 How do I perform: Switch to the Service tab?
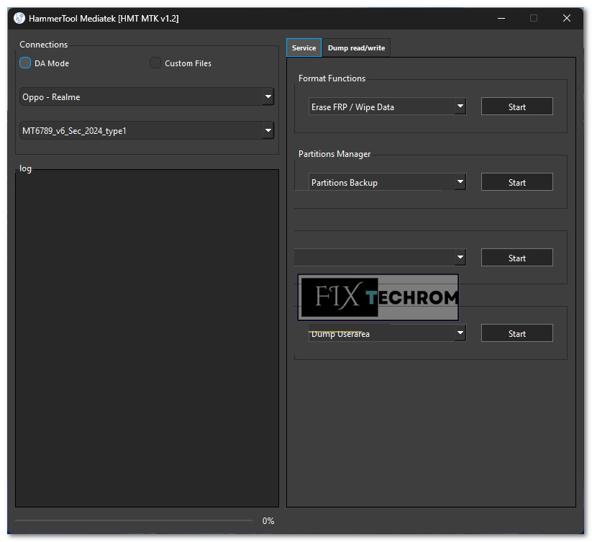[304, 48]
